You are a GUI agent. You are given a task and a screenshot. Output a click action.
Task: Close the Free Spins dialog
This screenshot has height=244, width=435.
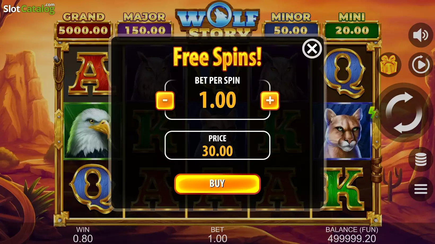(312, 49)
